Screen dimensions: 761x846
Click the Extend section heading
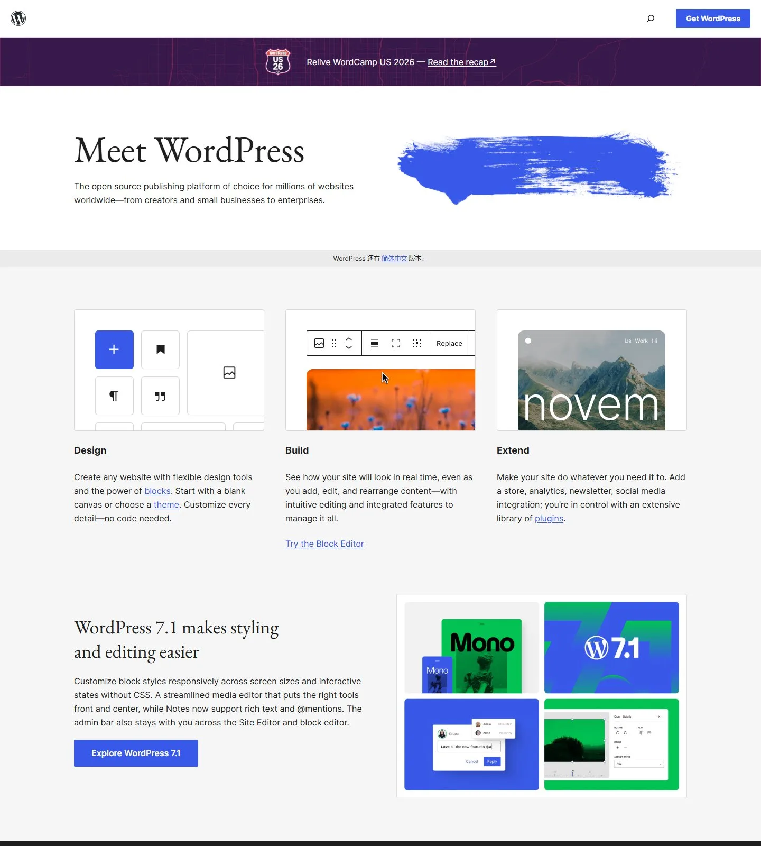pyautogui.click(x=513, y=450)
